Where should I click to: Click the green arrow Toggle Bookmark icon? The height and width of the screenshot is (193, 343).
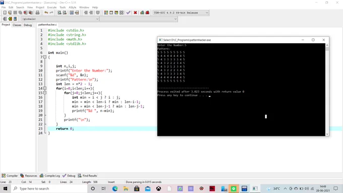point(10,19)
